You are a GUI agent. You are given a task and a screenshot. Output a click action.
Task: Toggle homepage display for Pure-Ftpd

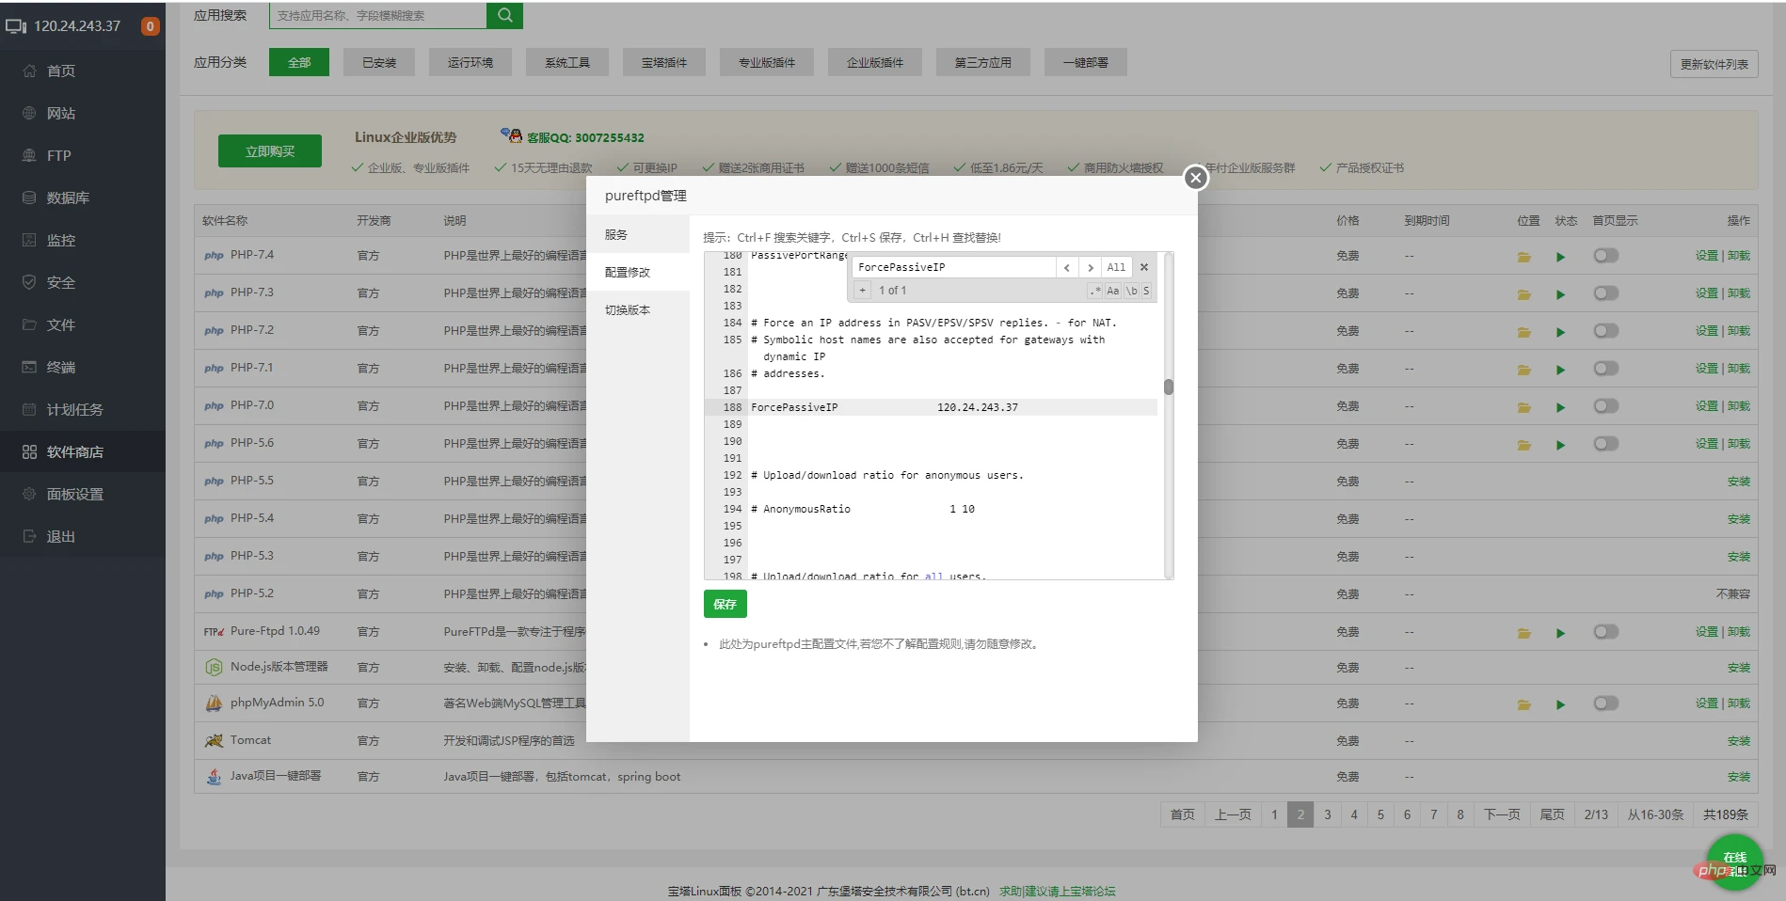pos(1606,632)
